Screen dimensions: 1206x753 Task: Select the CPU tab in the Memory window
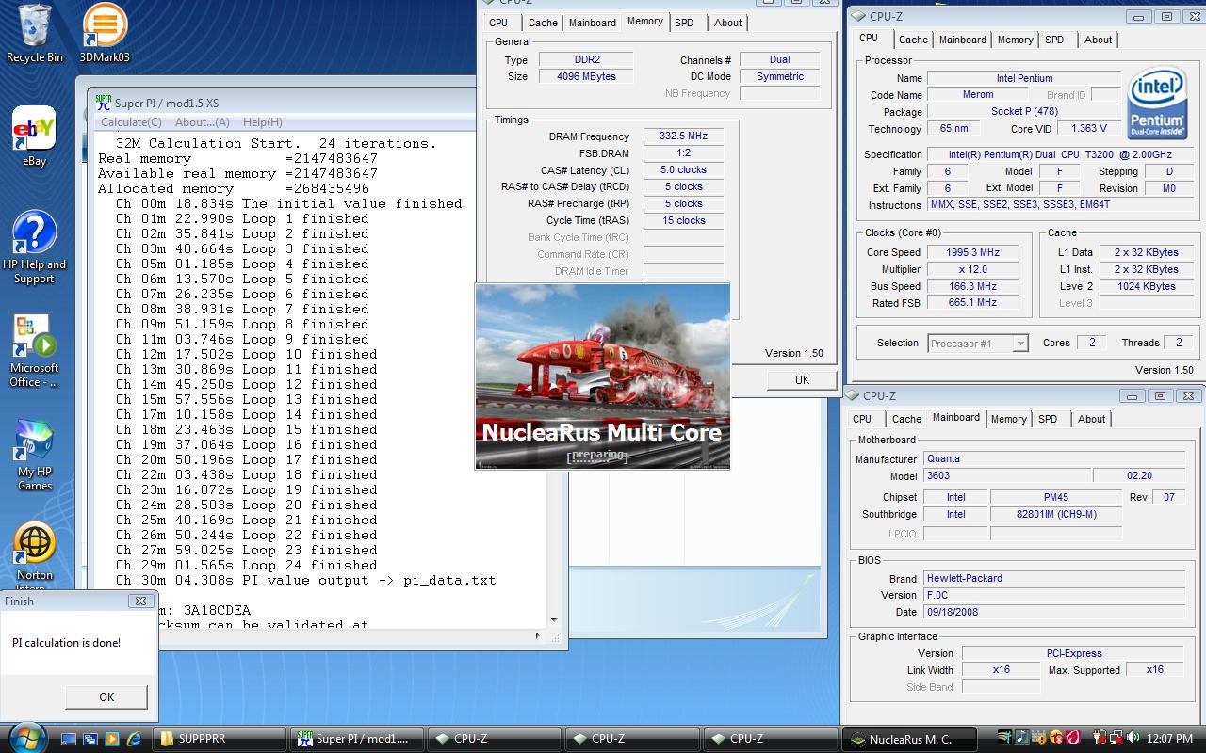pos(498,23)
